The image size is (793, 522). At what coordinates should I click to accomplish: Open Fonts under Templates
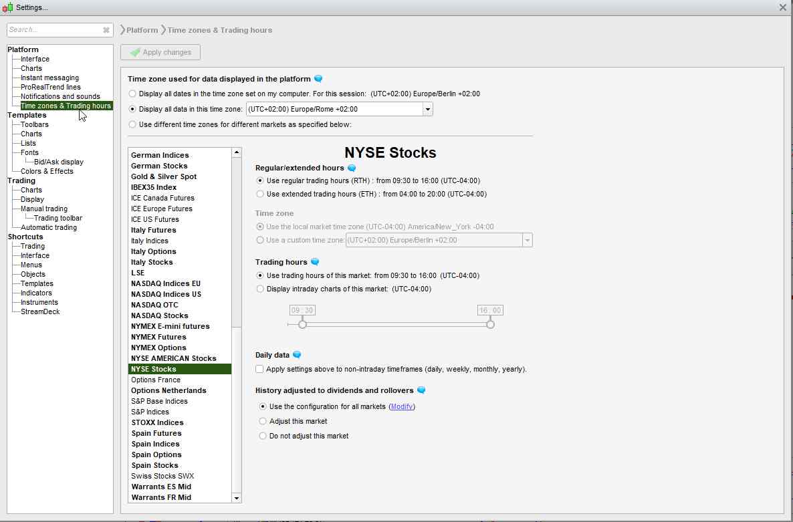tap(29, 152)
